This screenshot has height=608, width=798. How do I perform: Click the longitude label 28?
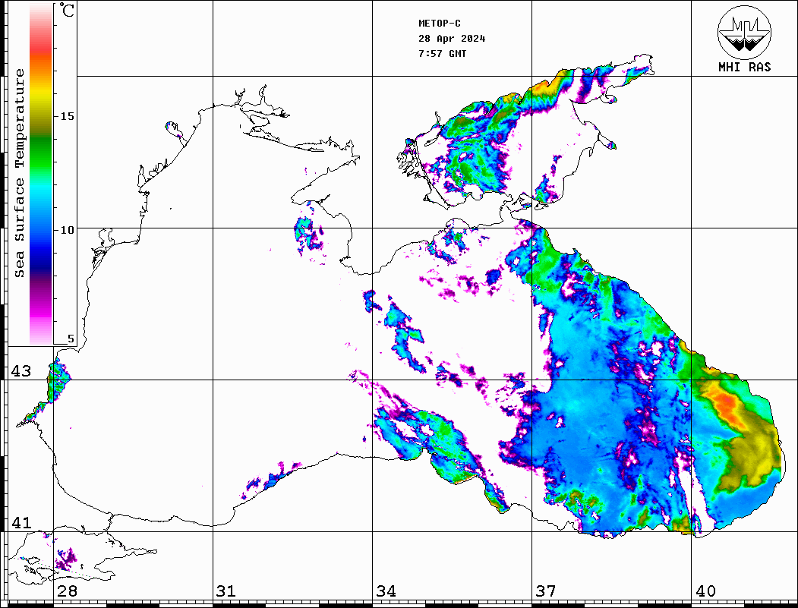click(x=67, y=591)
